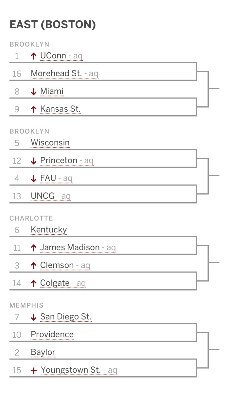Open the UConn team link
The image size is (230, 394).
click(53, 56)
